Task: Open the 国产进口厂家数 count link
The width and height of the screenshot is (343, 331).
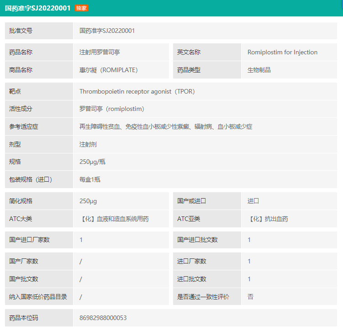Action: 81,240
